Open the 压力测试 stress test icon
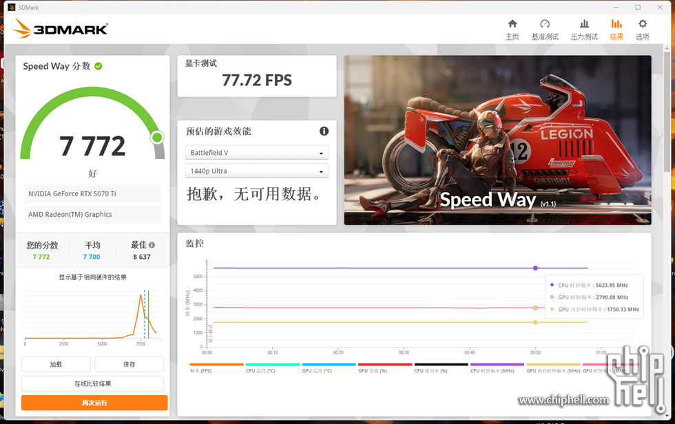This screenshot has width=675, height=424. click(584, 23)
